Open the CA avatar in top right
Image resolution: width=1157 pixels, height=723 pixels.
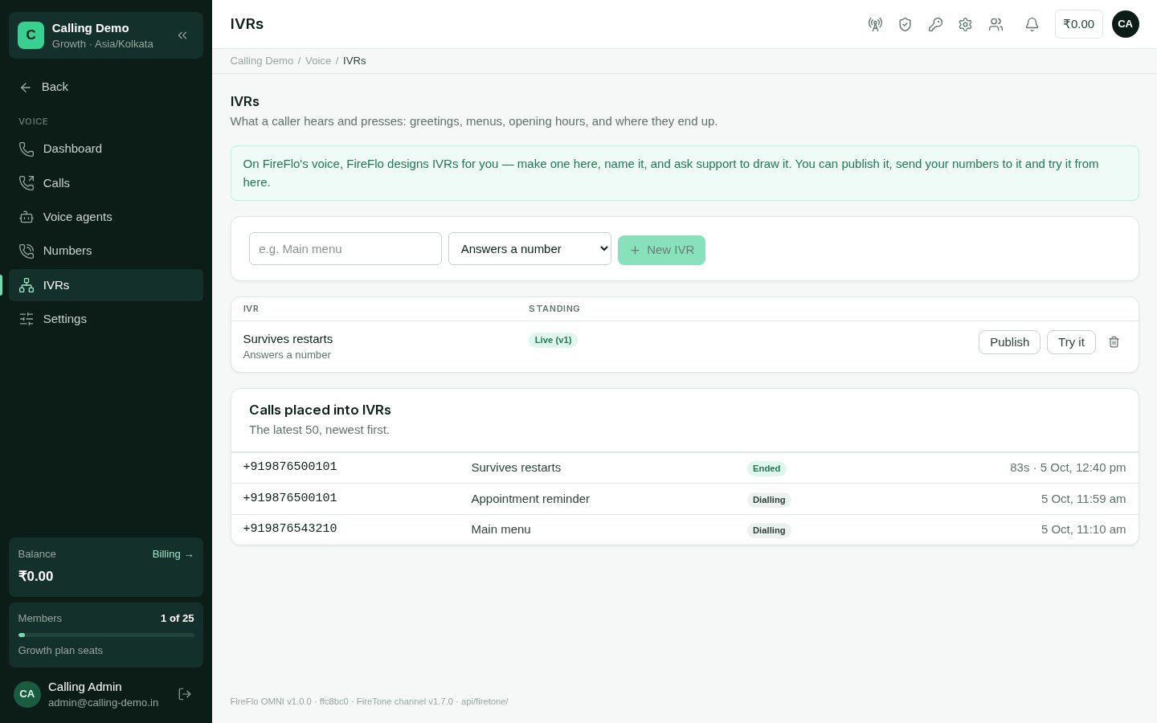click(x=1125, y=24)
